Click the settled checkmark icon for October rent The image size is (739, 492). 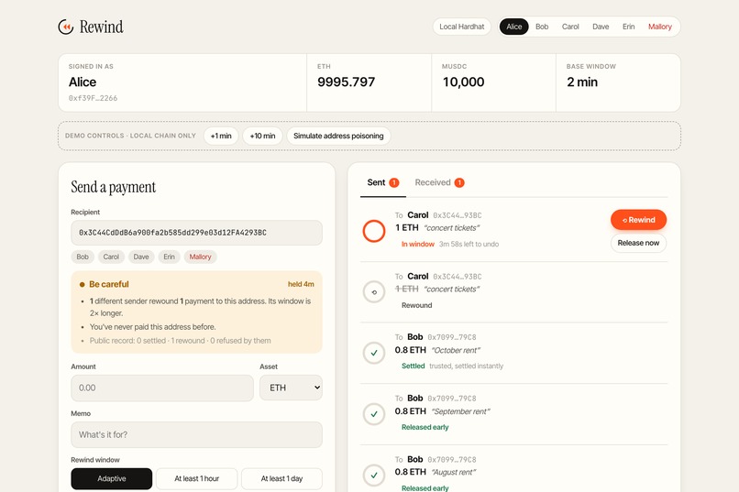tap(374, 353)
